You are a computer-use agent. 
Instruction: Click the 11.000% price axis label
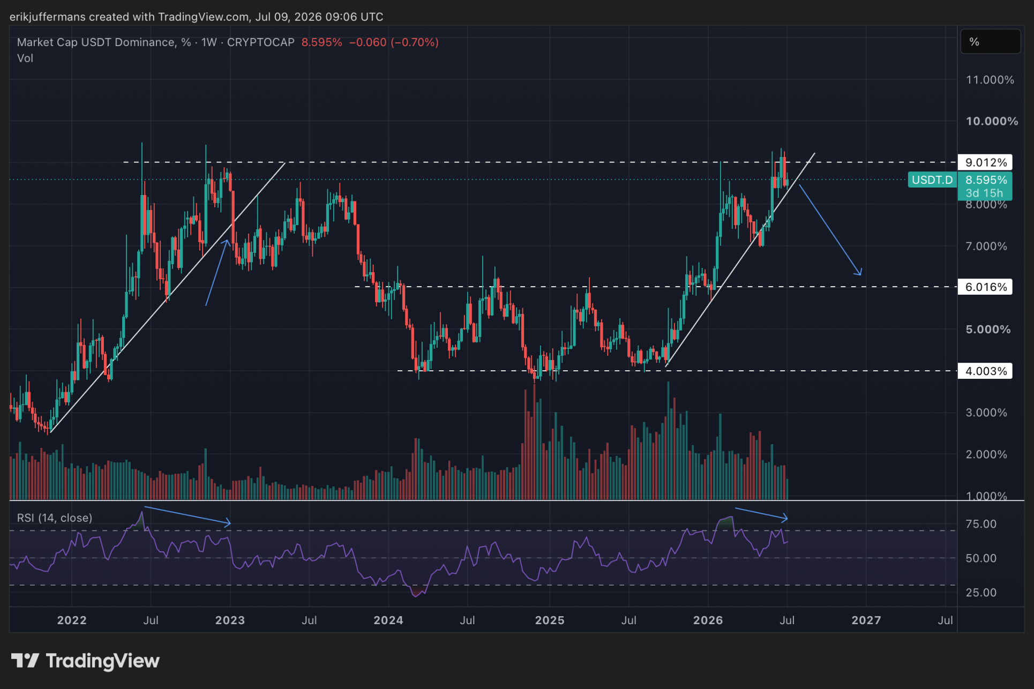click(x=990, y=80)
